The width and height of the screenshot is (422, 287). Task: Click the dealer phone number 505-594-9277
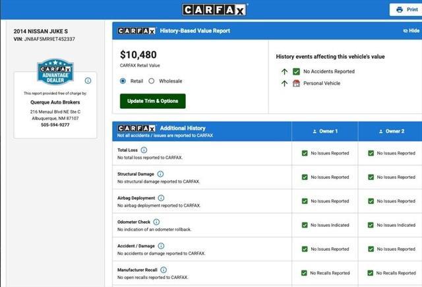tap(55, 125)
